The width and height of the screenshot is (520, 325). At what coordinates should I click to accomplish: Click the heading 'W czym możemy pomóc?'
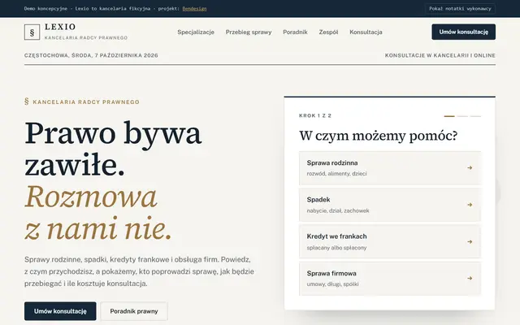click(378, 136)
